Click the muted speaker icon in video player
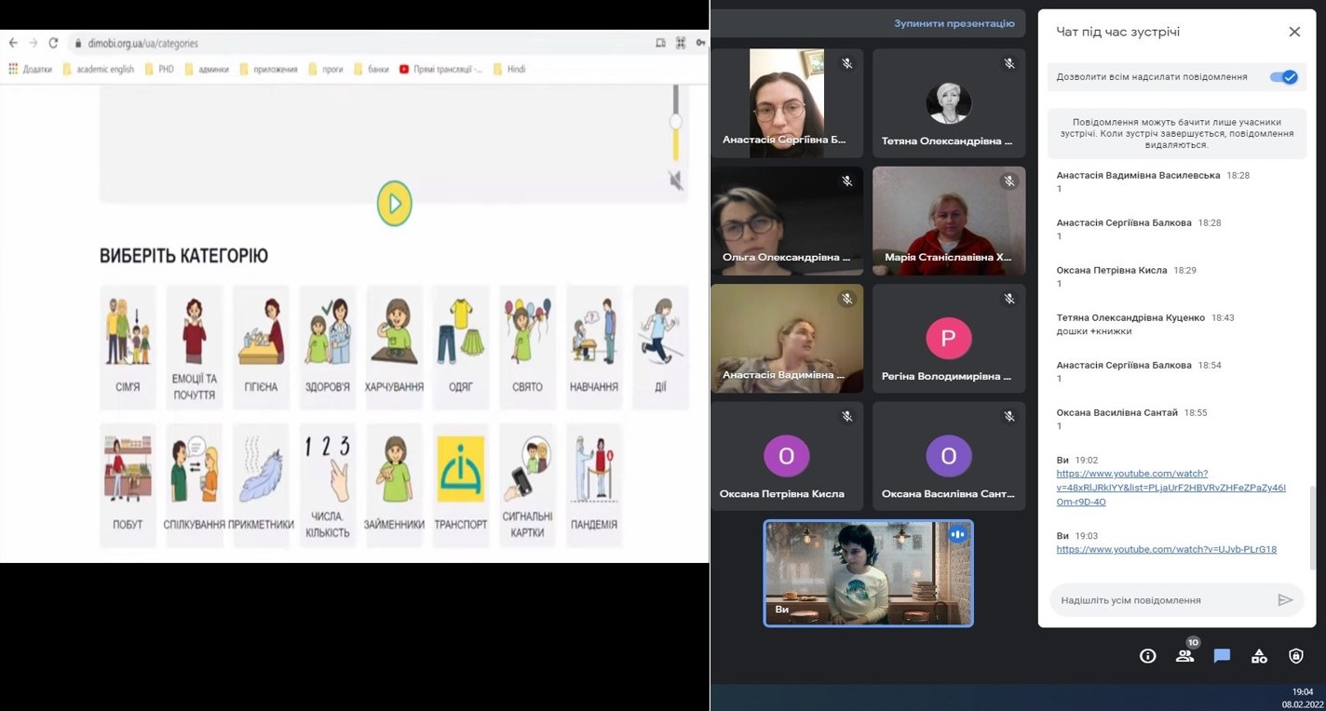This screenshot has width=1326, height=711. [x=676, y=181]
